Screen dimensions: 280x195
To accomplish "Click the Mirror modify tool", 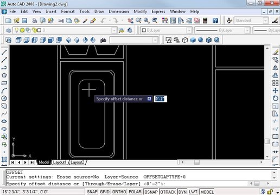I will pyautogui.click(x=275, y=68).
